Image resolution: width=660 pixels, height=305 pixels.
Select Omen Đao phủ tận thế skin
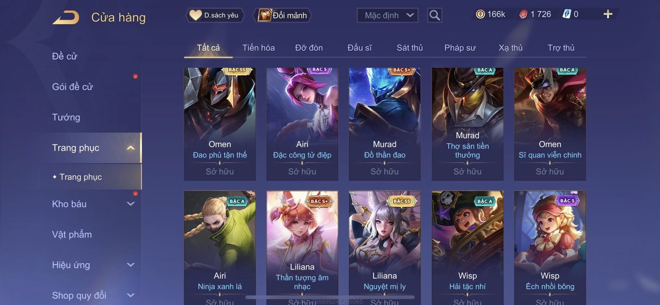220,124
